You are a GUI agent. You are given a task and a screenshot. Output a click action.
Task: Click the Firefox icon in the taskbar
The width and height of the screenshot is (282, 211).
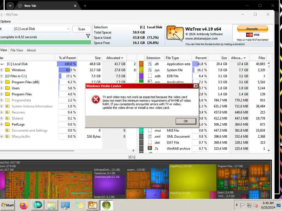(24, 205)
